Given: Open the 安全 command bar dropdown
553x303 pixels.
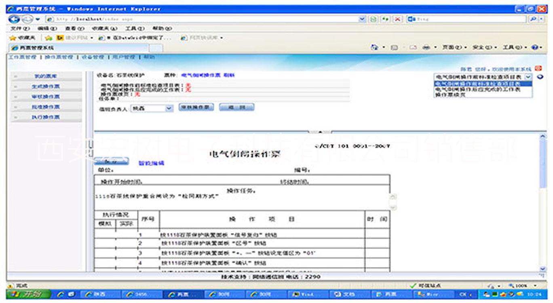Looking at the screenshot, I should pyautogui.click(x=485, y=48).
